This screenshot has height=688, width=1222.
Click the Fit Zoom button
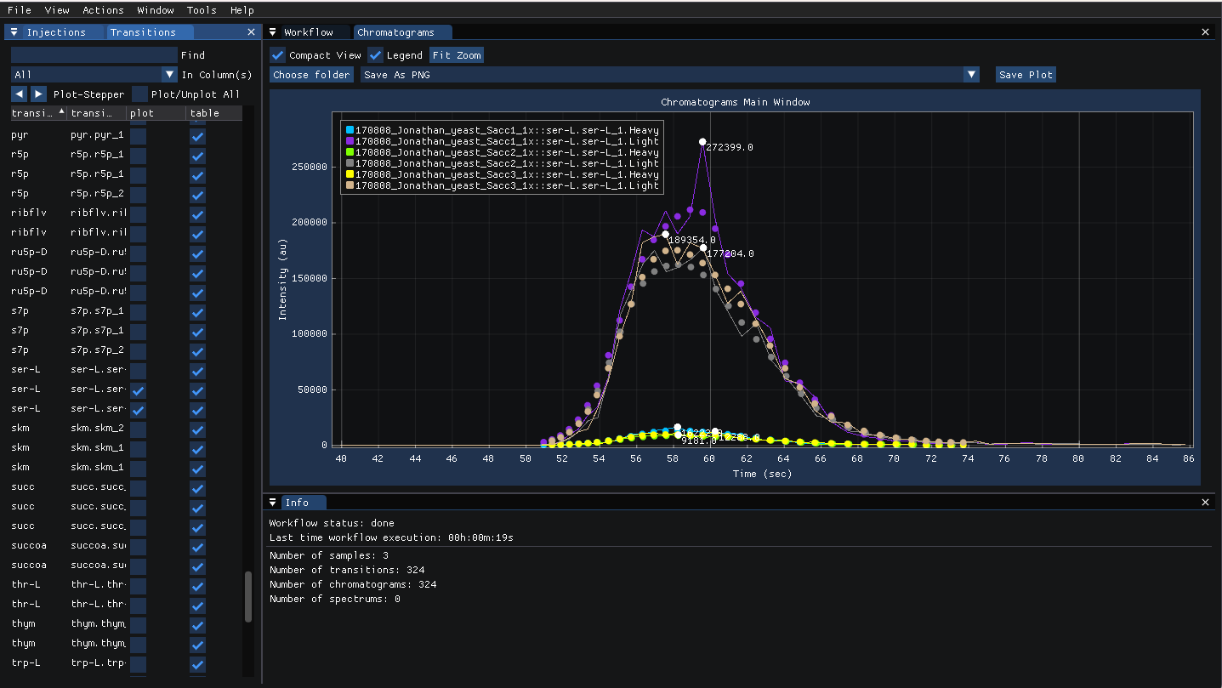click(457, 55)
